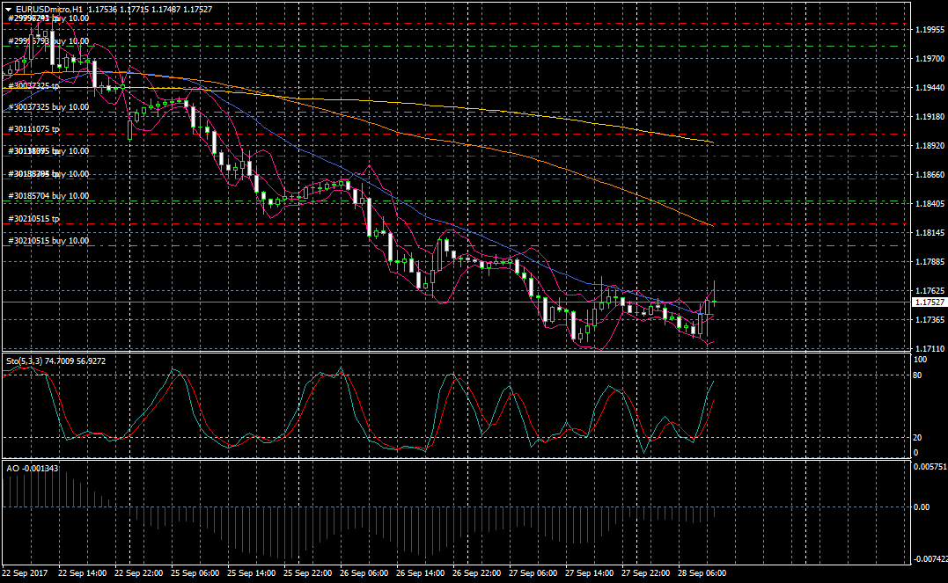The width and height of the screenshot is (948, 583).
Task: Click the one-click trading triangle beside EURUSDmicro
Action: (x=8, y=9)
